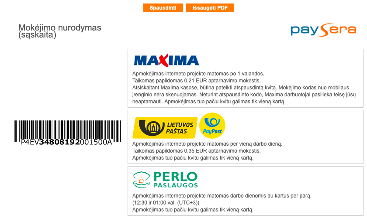Click Perlo time note (12:30 ir 01:00 val.)
The height and width of the screenshot is (218, 367).
click(x=166, y=203)
